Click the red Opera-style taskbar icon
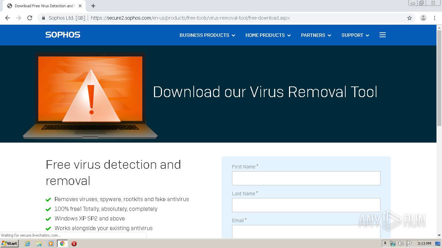Image resolution: width=442 pixels, height=248 pixels. point(74,244)
